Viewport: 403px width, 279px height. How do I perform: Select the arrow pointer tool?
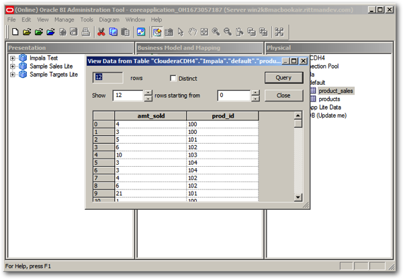click(x=181, y=32)
